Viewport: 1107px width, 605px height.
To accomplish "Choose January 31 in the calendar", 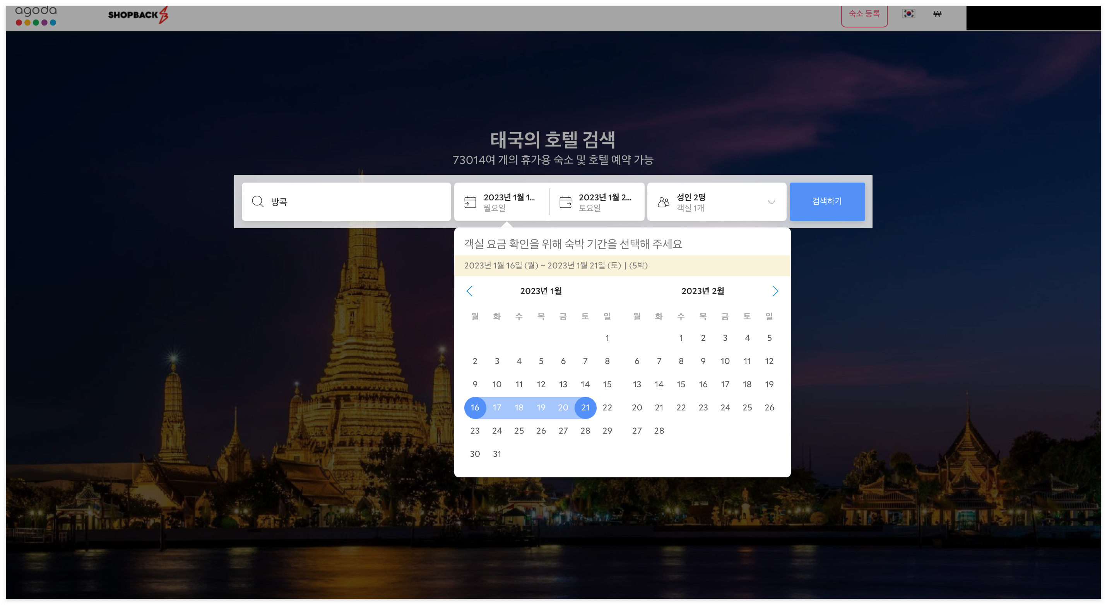I will (x=497, y=454).
